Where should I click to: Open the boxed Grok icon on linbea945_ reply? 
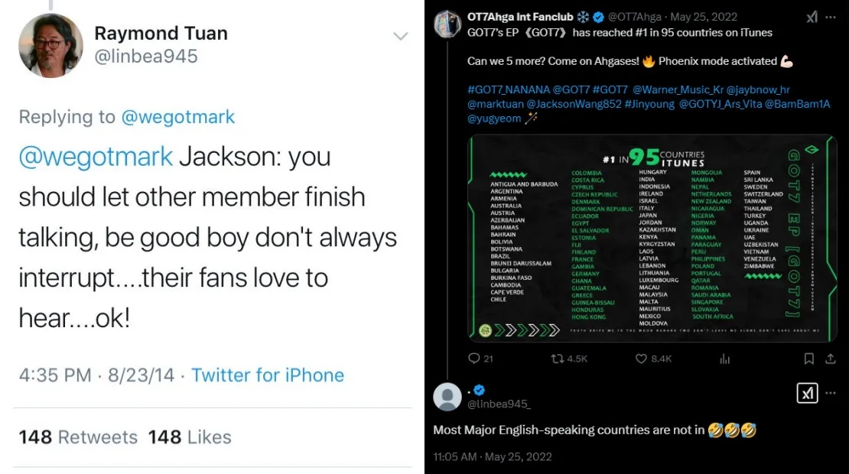pos(808,393)
